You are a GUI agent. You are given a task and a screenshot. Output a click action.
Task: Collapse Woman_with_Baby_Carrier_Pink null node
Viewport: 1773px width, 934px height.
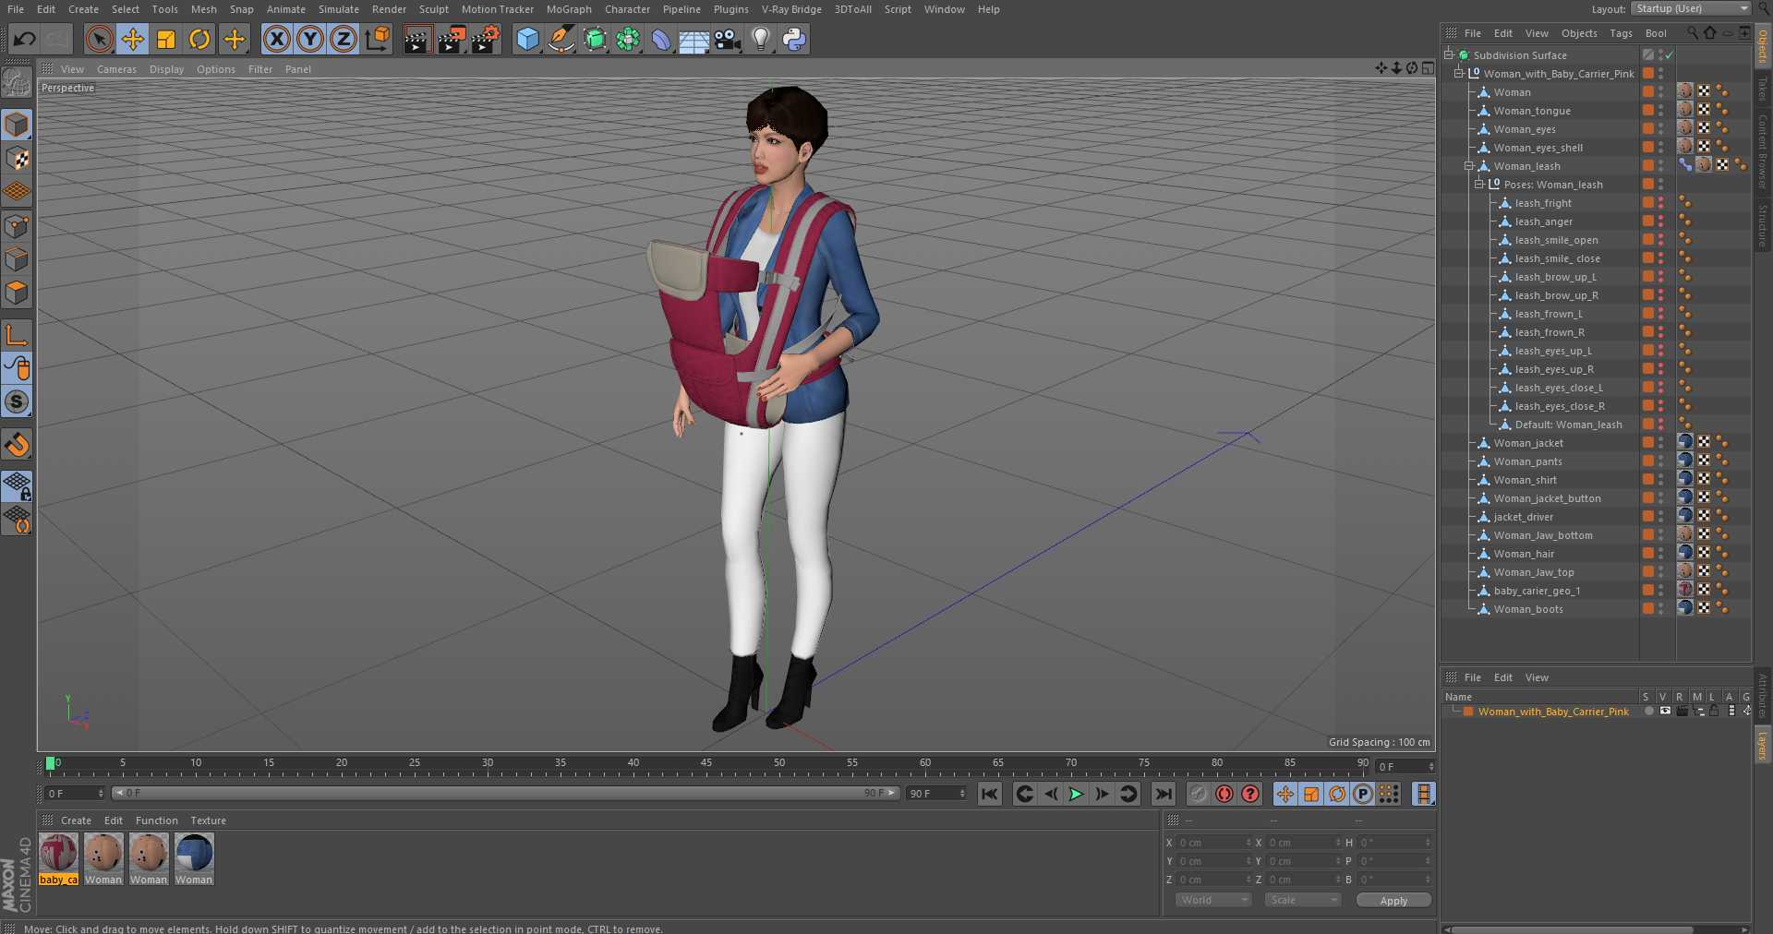click(x=1459, y=73)
